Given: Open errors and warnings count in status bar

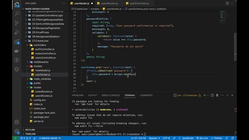Looking at the screenshot, I should click(x=25, y=138).
